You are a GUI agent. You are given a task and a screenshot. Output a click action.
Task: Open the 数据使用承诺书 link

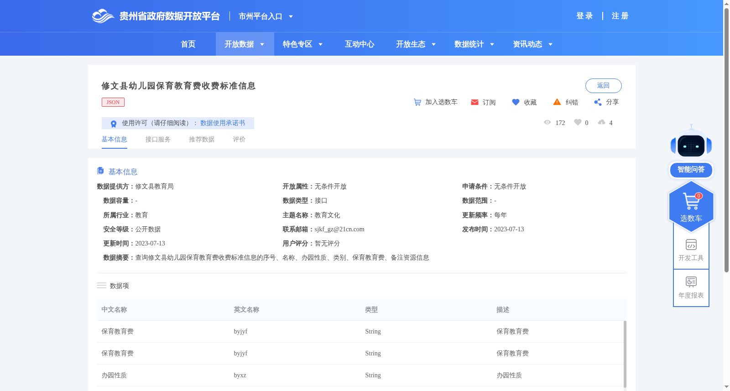pyautogui.click(x=223, y=123)
